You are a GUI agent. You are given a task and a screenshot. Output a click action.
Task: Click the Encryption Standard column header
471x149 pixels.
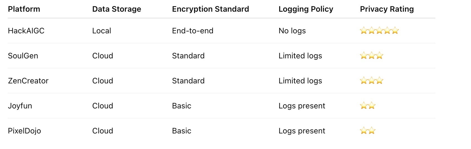pyautogui.click(x=210, y=9)
